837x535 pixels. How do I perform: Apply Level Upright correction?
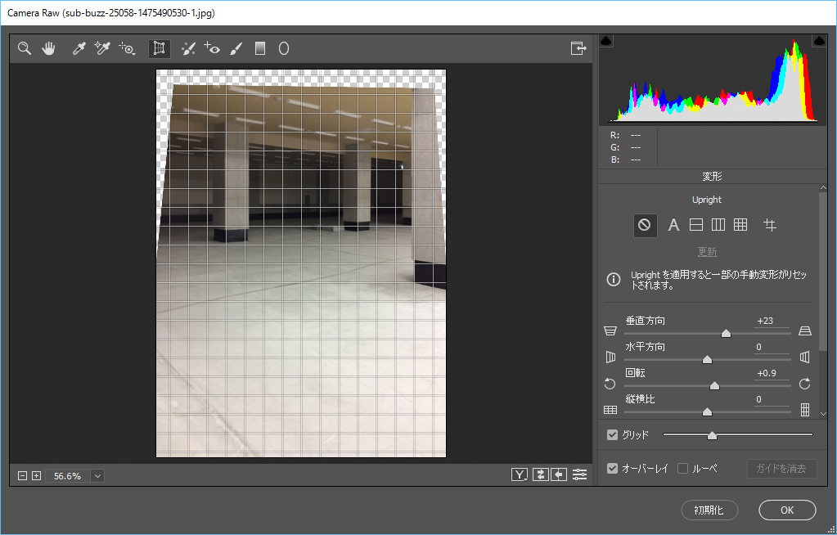point(696,225)
